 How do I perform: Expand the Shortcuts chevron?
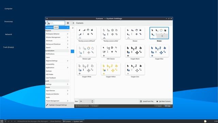click(68, 41)
